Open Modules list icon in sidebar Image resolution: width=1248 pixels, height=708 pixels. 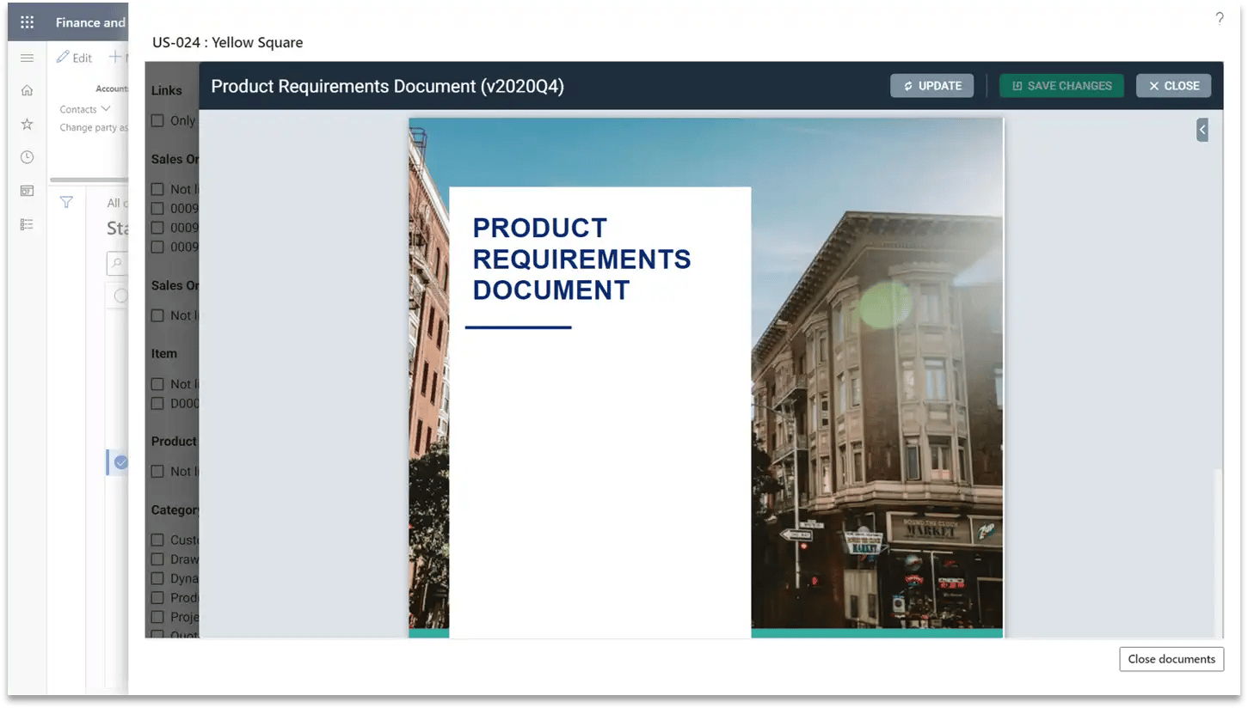[27, 224]
